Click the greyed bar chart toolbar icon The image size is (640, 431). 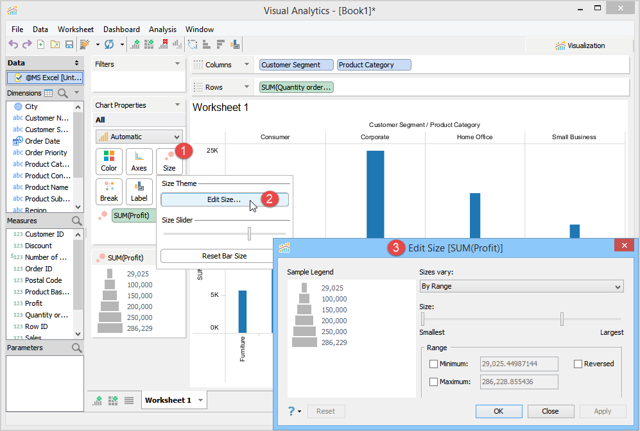[x=177, y=44]
